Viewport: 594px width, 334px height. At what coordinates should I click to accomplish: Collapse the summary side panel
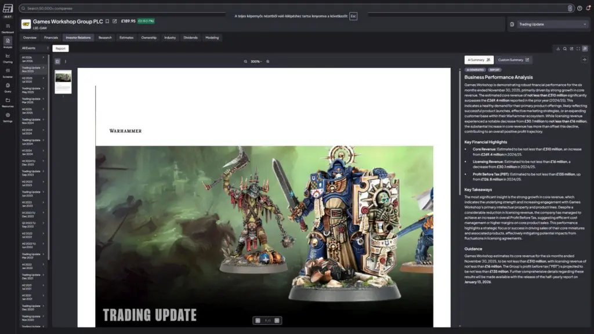585,60
